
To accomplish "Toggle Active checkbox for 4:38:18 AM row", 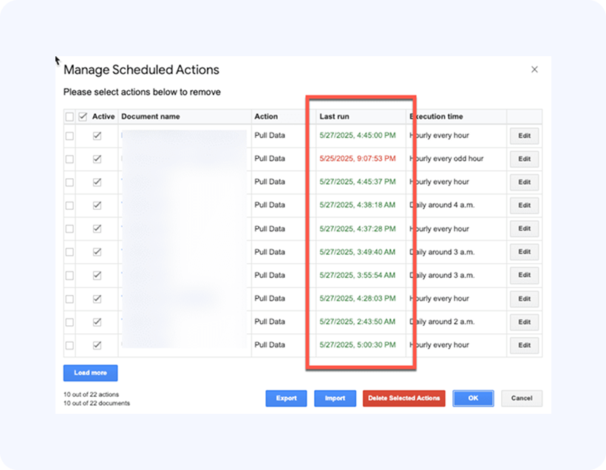I will click(x=97, y=205).
